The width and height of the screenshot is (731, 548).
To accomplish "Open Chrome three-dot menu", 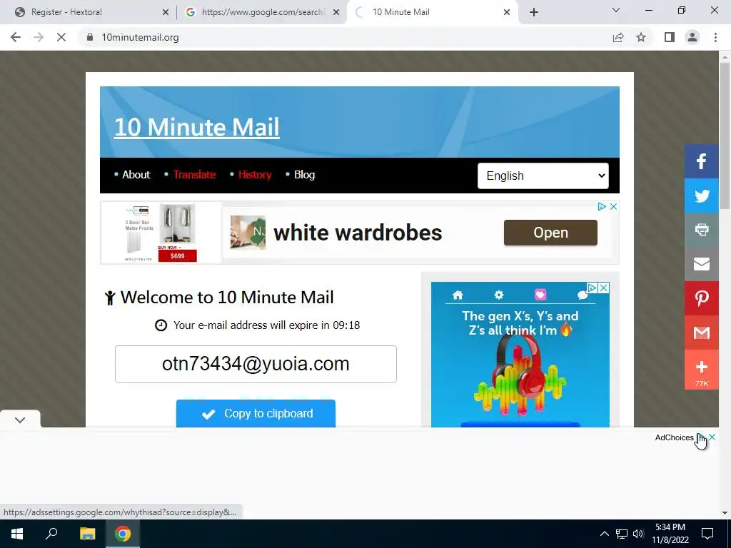I will (715, 37).
